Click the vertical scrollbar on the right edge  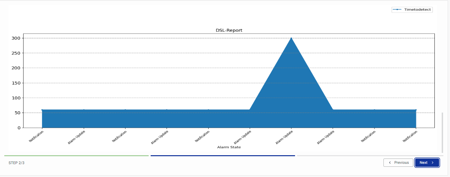pos(442,132)
